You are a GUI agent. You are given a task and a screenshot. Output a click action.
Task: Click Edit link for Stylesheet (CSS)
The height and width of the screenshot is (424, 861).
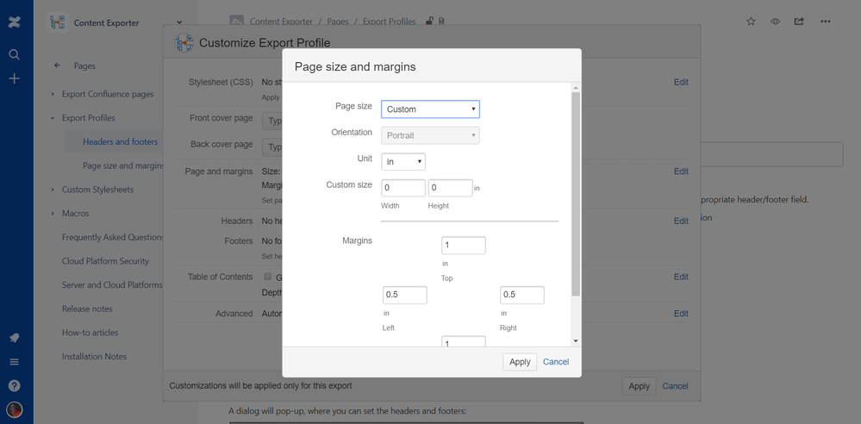681,82
